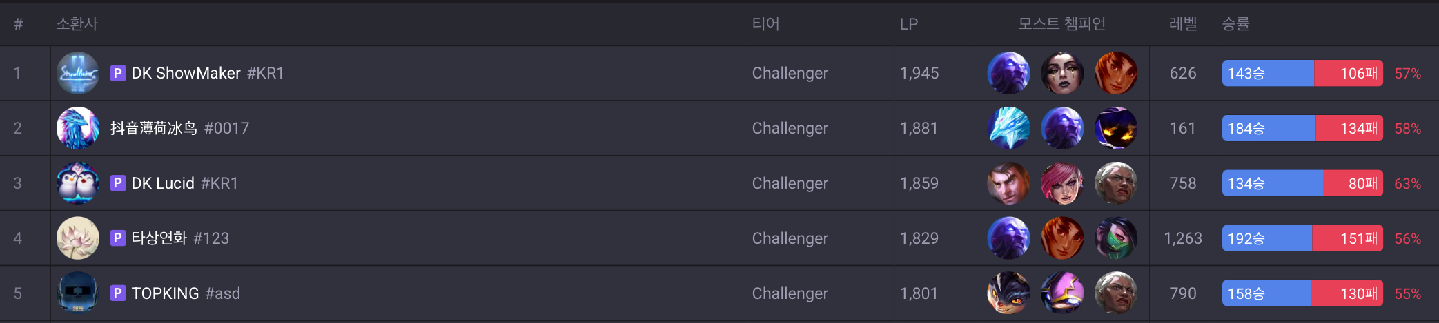Click DK ShowMaker's 143승 106패 win rate bar
Viewport: 1439px width, 323px height.
1302,73
